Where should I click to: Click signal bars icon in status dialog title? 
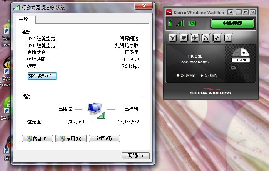point(17,8)
